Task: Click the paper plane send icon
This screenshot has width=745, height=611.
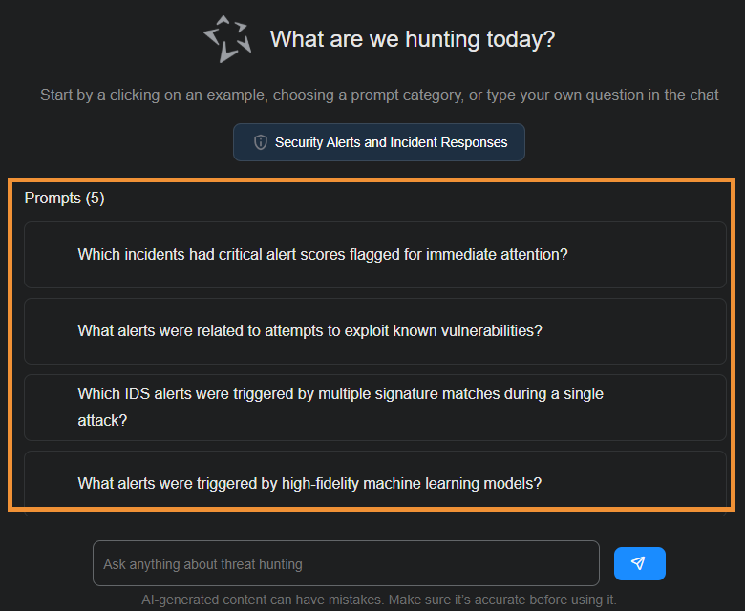Action: pos(639,563)
